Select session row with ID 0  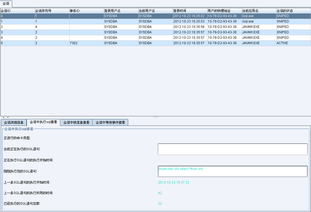coord(155,16)
